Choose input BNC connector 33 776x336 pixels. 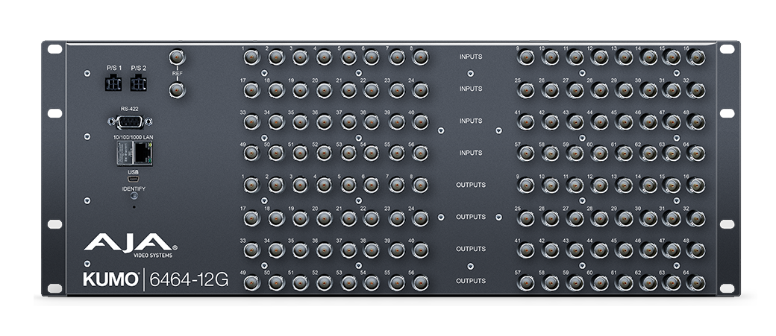(x=251, y=121)
